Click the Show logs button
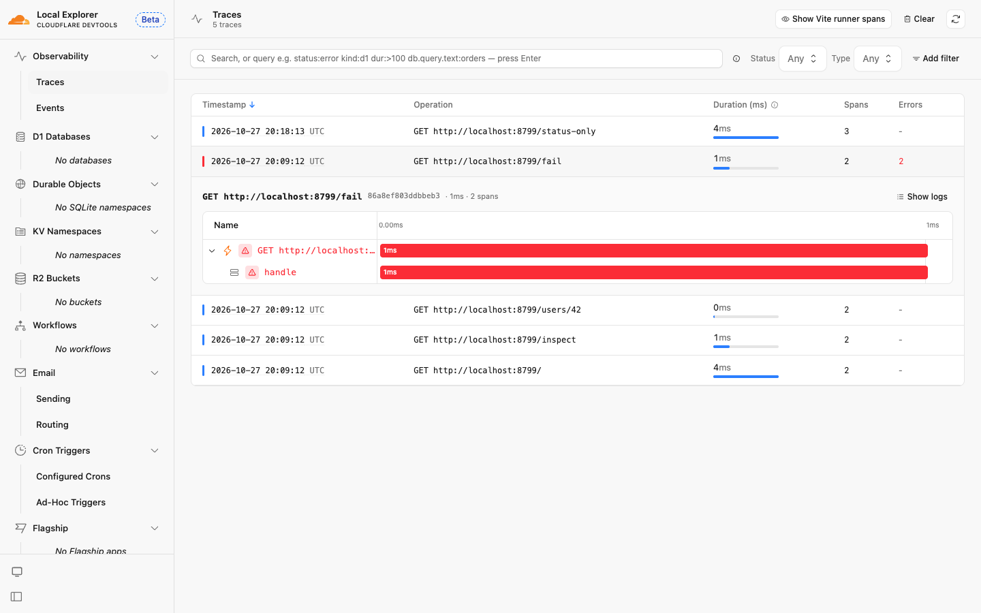This screenshot has height=613, width=981. (x=922, y=197)
